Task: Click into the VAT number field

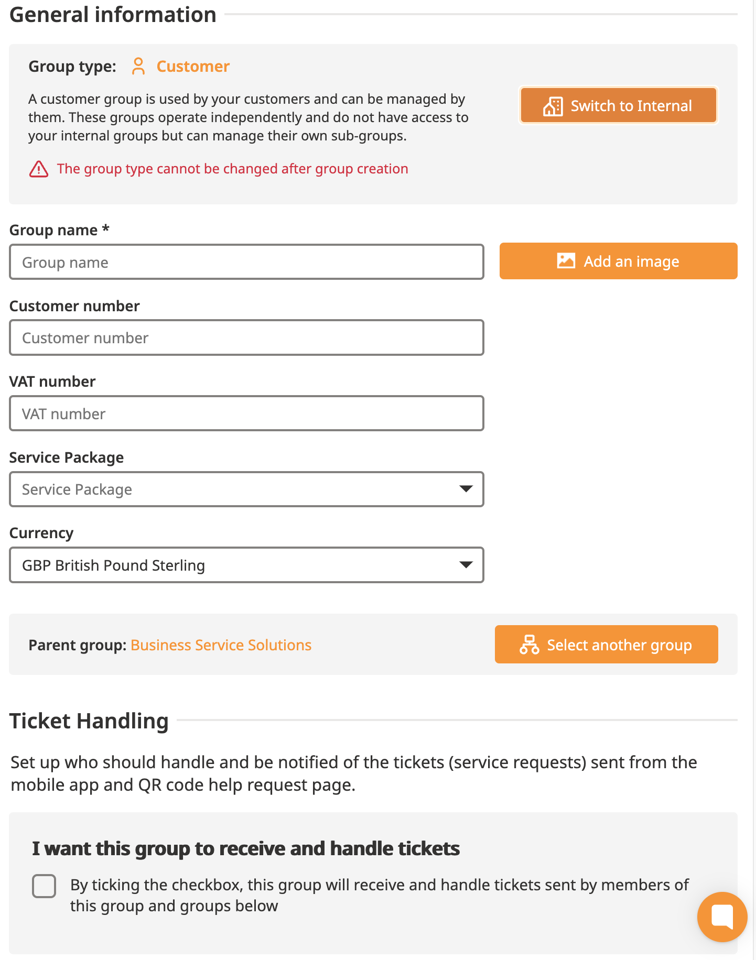Action: point(246,413)
